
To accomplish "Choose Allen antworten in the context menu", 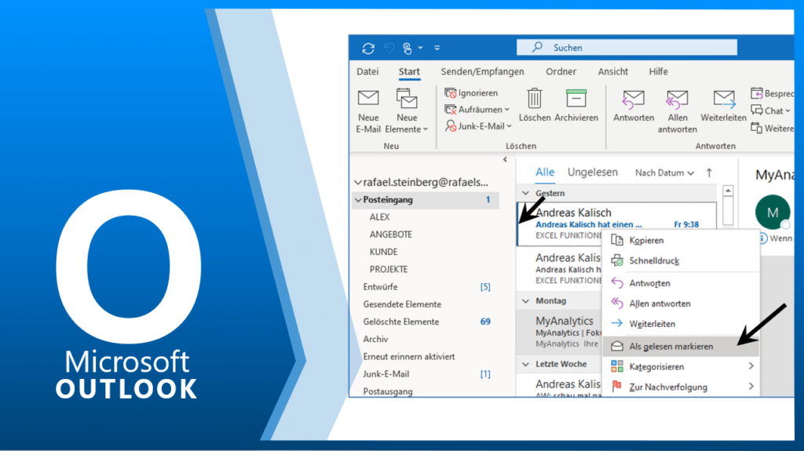I will pyautogui.click(x=680, y=304).
